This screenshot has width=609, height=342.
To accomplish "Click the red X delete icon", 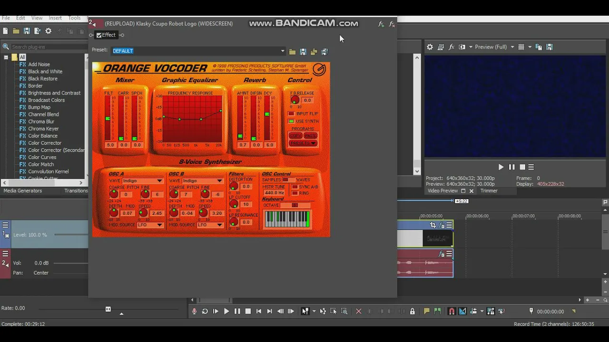I will tap(359, 311).
